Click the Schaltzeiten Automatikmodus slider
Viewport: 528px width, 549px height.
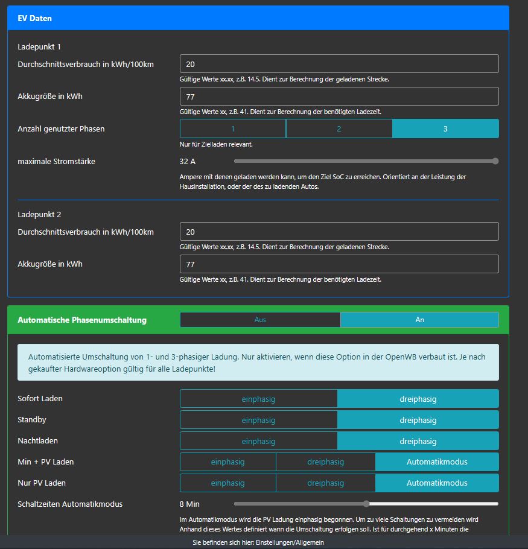(366, 504)
